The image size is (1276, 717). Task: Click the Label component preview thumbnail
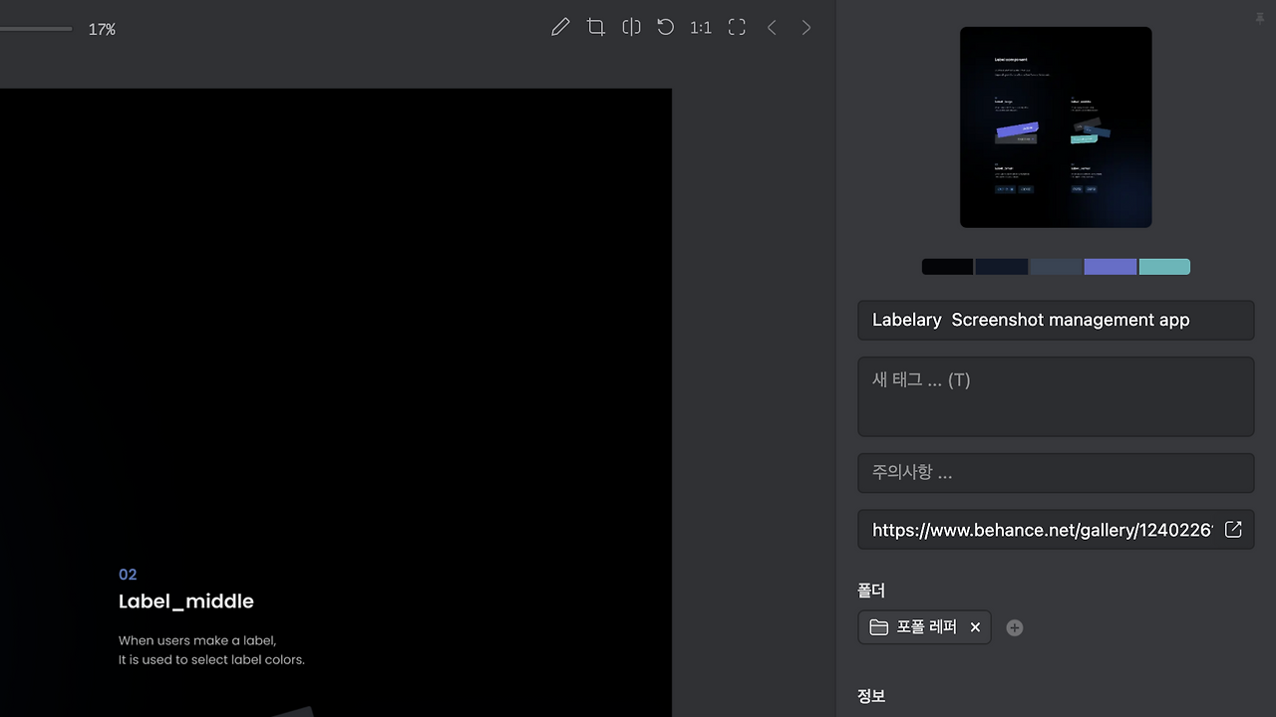[1056, 127]
